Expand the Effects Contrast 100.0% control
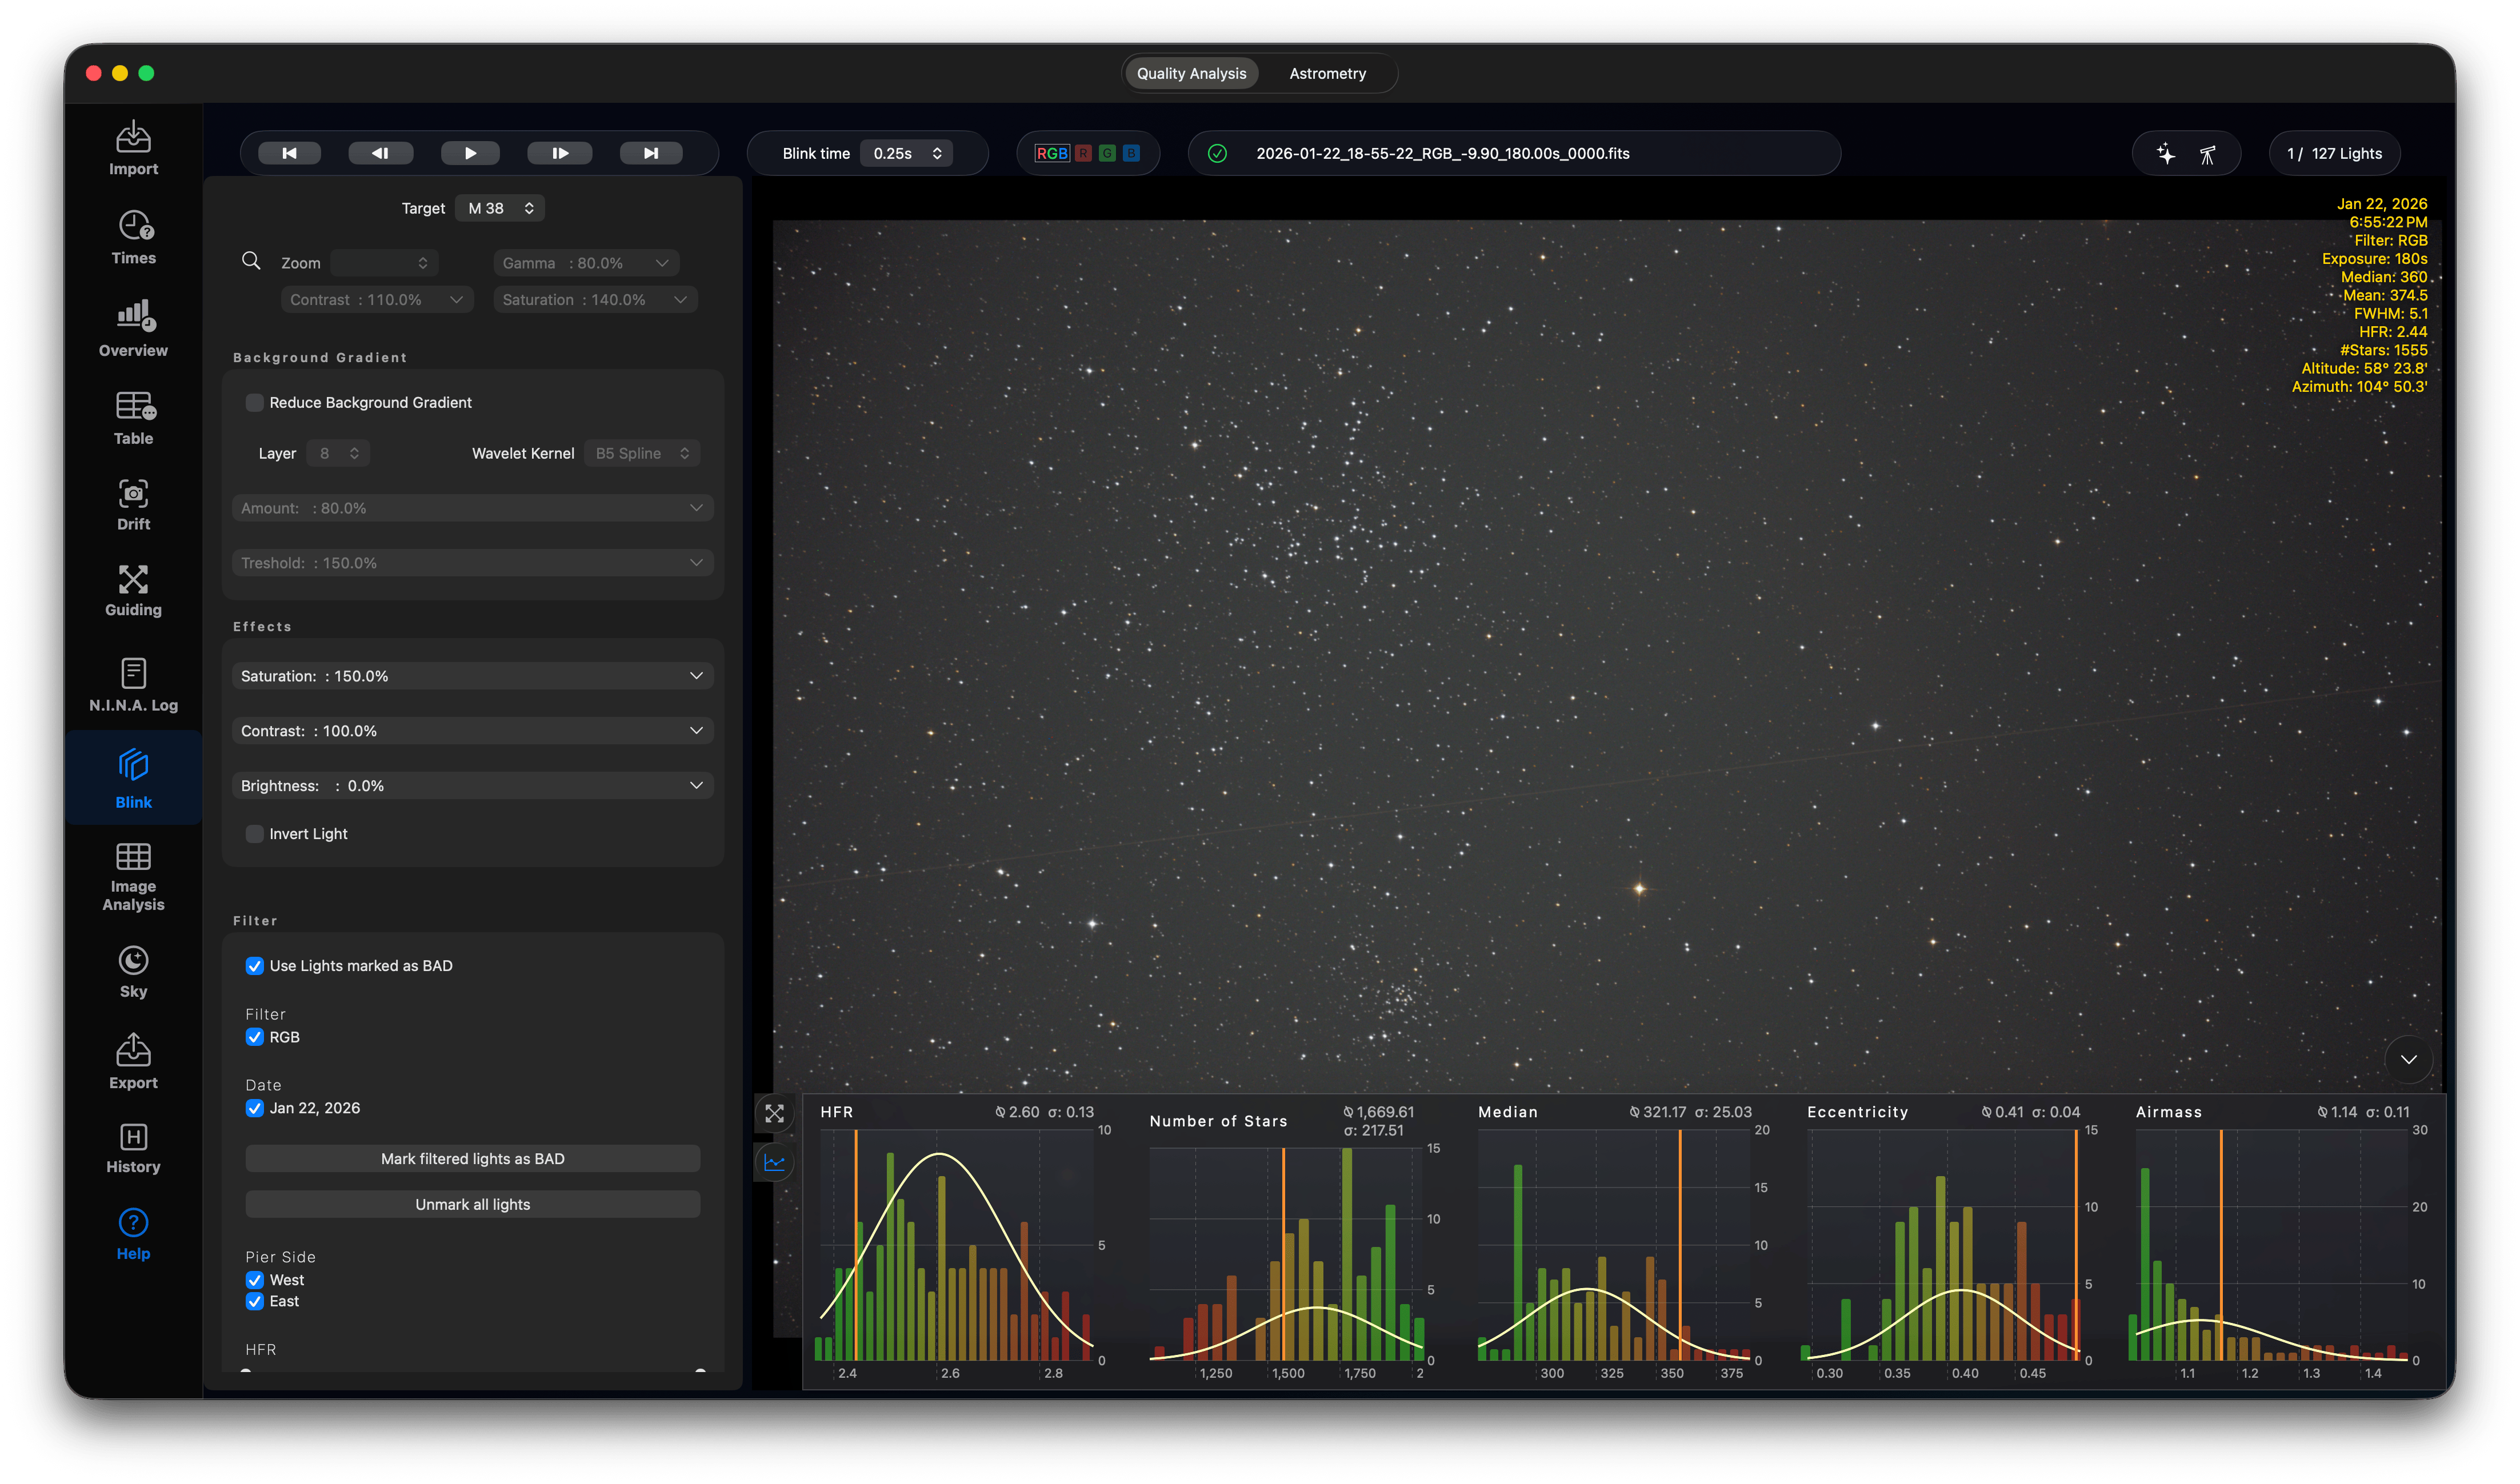The height and width of the screenshot is (1484, 2520). [472, 730]
